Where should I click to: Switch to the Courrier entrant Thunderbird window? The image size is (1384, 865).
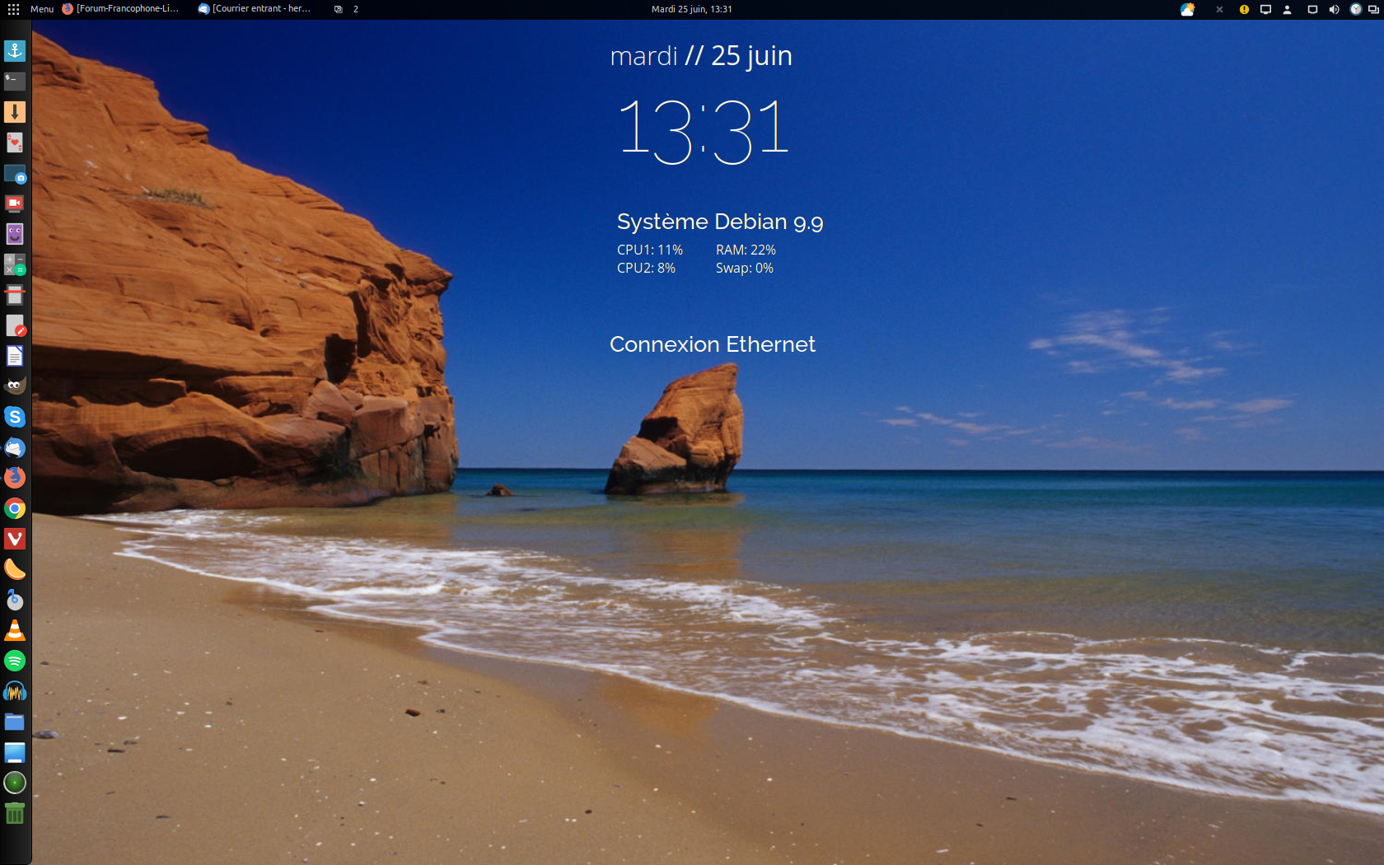255,9
